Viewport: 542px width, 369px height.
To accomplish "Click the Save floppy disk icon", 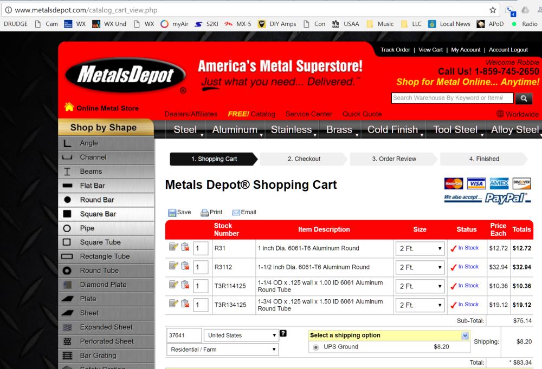I will coord(172,213).
